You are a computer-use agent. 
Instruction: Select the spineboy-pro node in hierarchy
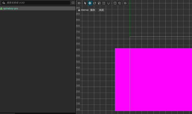click(38, 8)
